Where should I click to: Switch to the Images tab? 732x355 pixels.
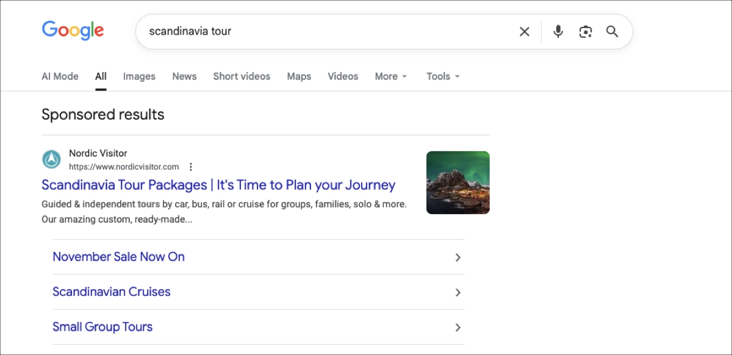[x=139, y=76]
